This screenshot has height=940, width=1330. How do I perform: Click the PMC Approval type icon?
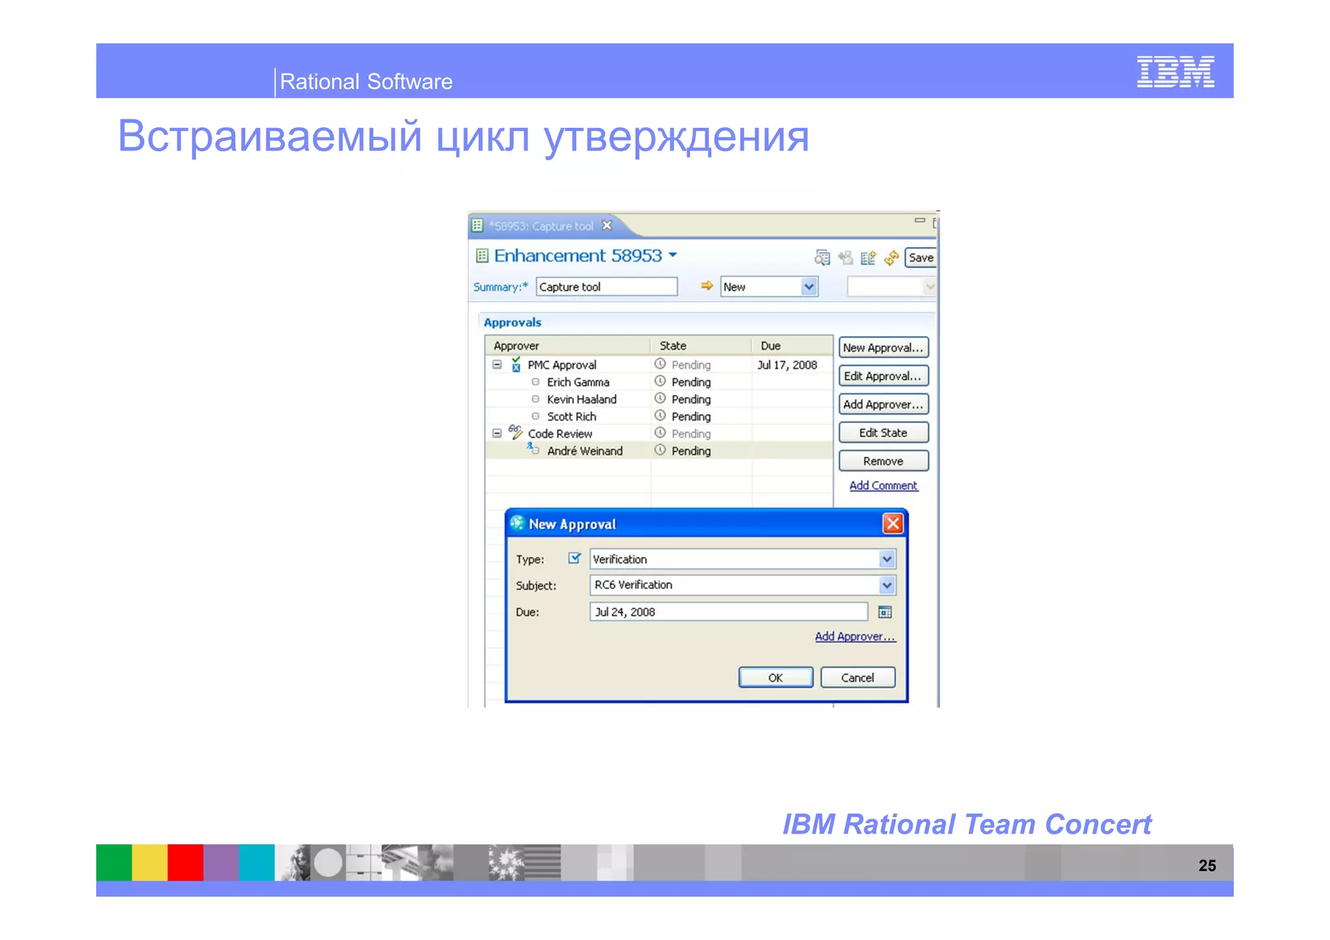click(516, 364)
